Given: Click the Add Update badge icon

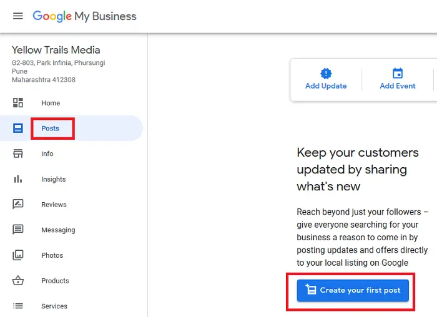Looking at the screenshot, I should pyautogui.click(x=326, y=74).
